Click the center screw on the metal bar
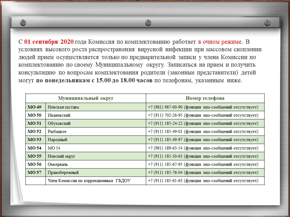290x217 pixels. point(148,23)
